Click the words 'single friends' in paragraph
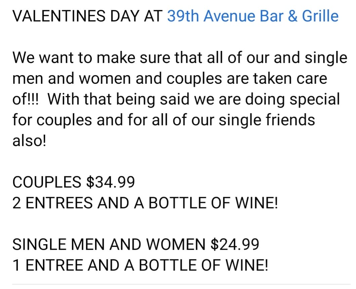The width and height of the screenshot is (356, 289). point(267,120)
